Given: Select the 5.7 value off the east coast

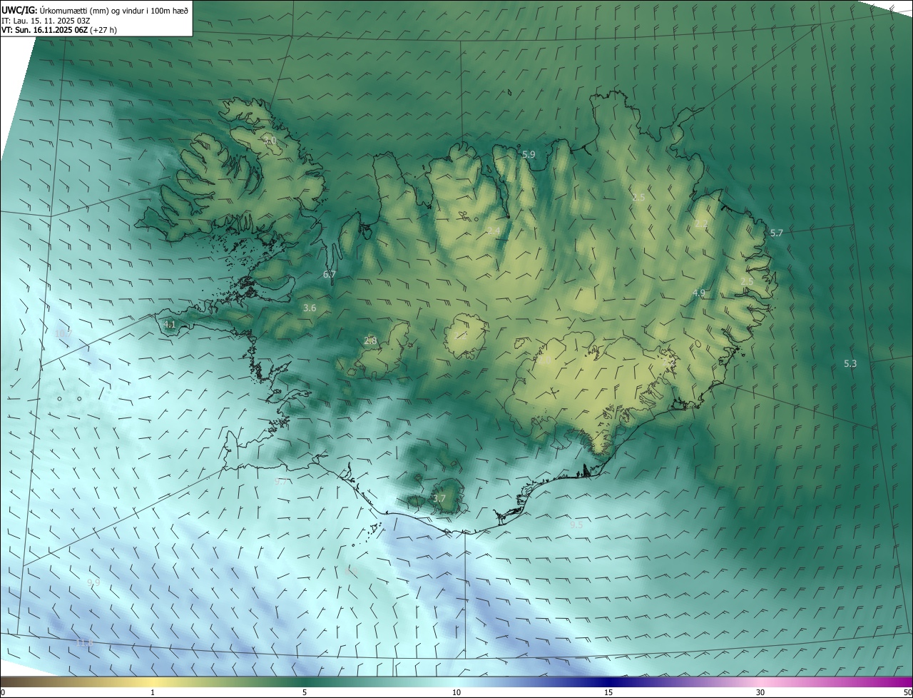Looking at the screenshot, I should 777,233.
